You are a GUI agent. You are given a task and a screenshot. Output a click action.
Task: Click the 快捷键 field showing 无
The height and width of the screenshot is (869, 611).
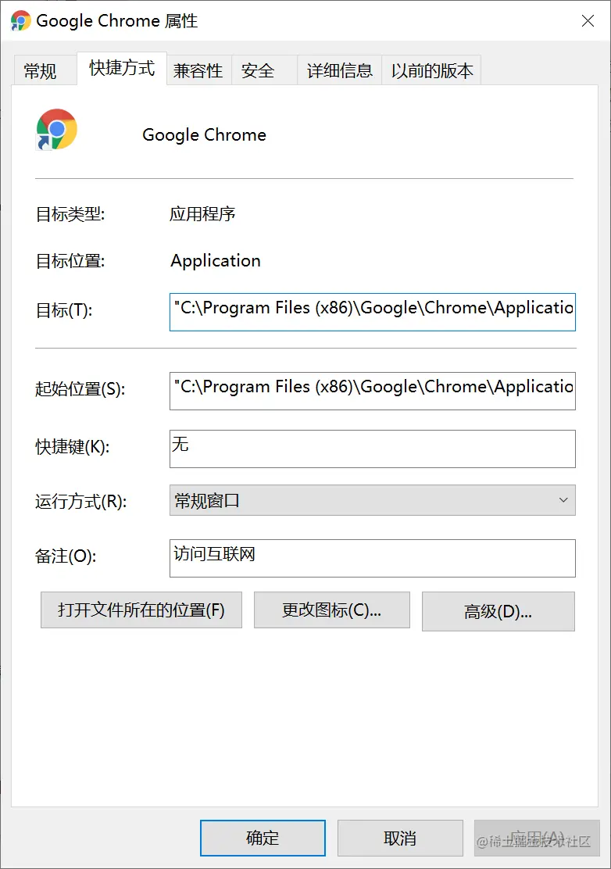[372, 449]
